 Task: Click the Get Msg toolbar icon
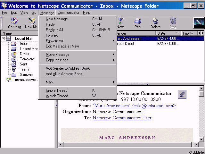coord(14,21)
